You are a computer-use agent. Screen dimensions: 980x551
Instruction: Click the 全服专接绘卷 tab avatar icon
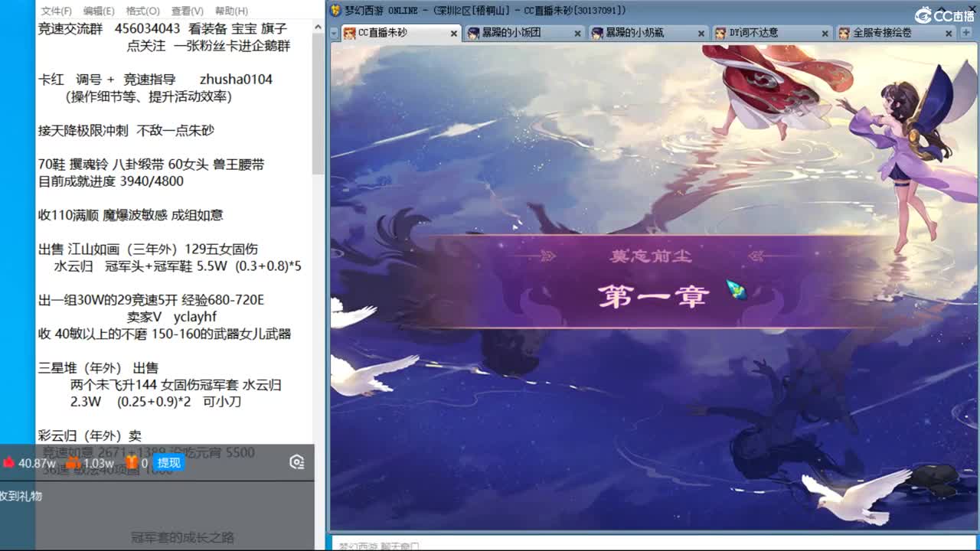(844, 33)
